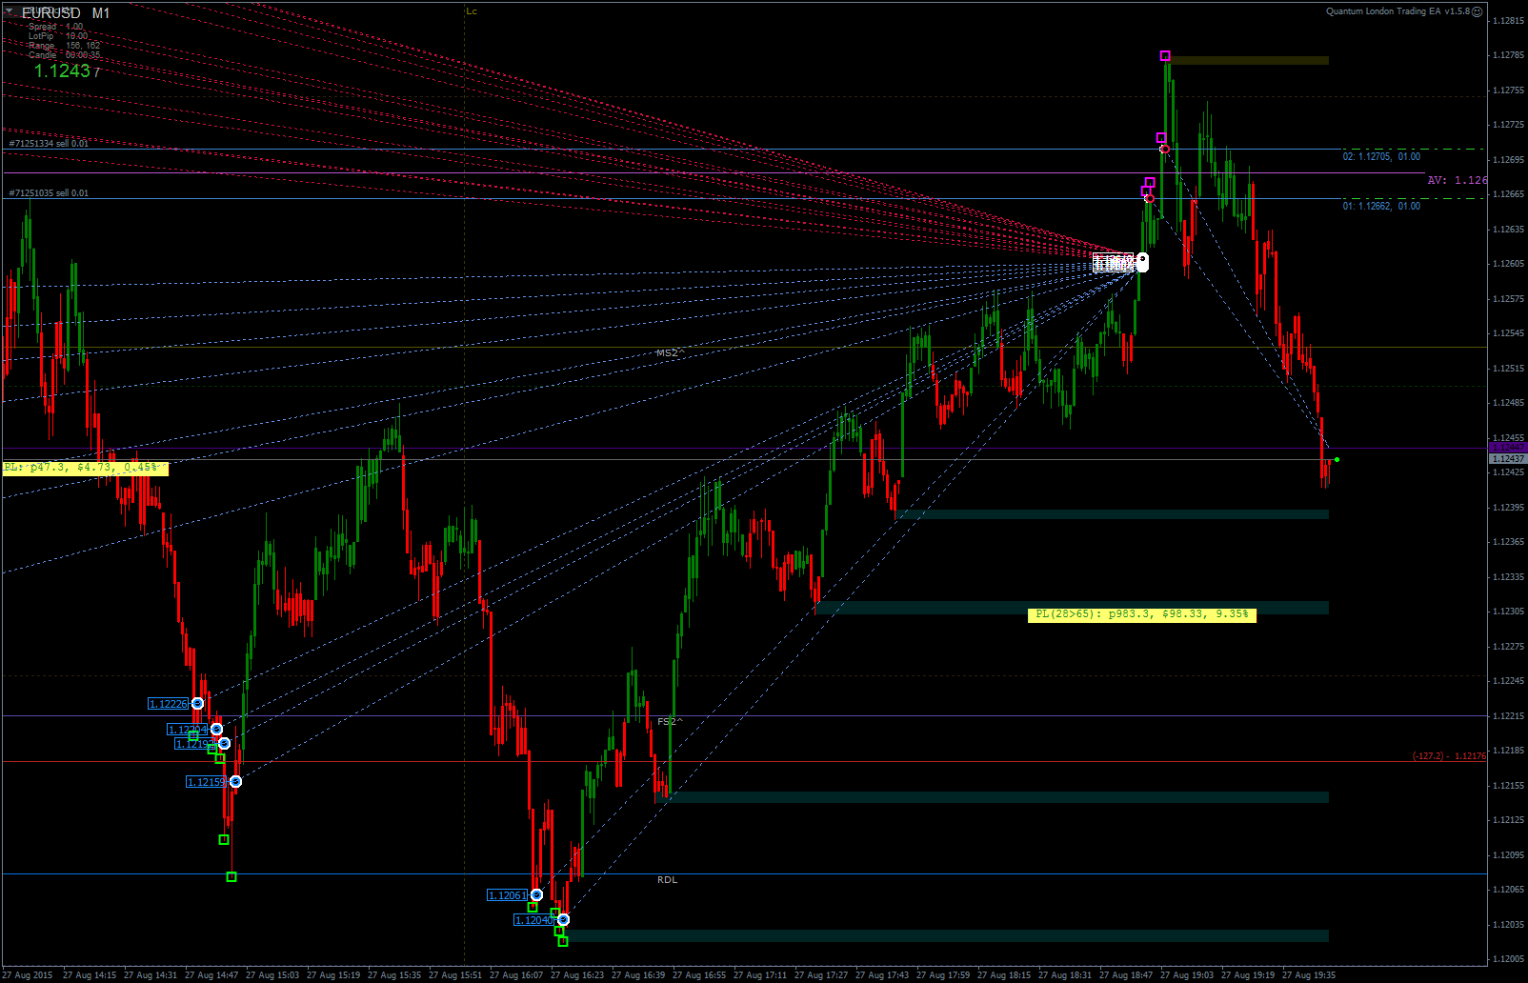Click the 1.12437 current price tag on axis

point(1507,459)
